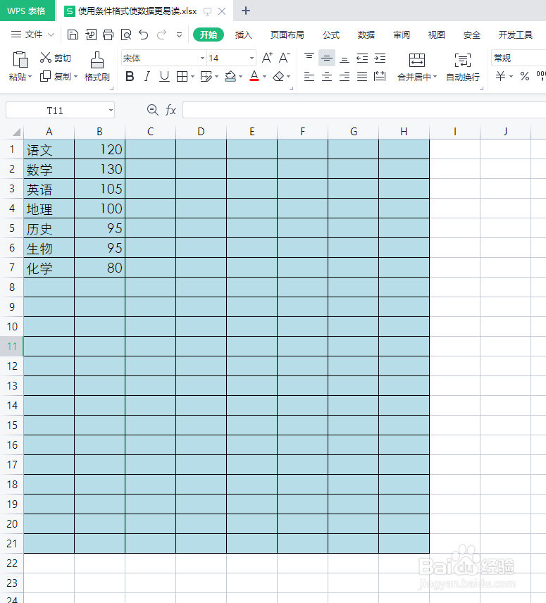Toggle Underline formatting
Screen dimensions: 546x603
pyautogui.click(x=164, y=77)
